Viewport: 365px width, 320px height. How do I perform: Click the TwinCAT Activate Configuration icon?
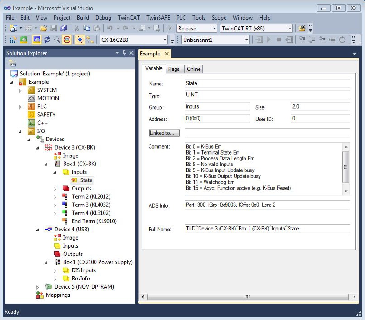pyautogui.click(x=13, y=40)
